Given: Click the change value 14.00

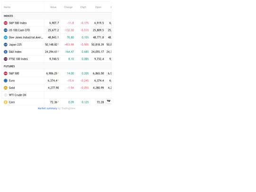Looking at the screenshot, I should click(x=70, y=73).
